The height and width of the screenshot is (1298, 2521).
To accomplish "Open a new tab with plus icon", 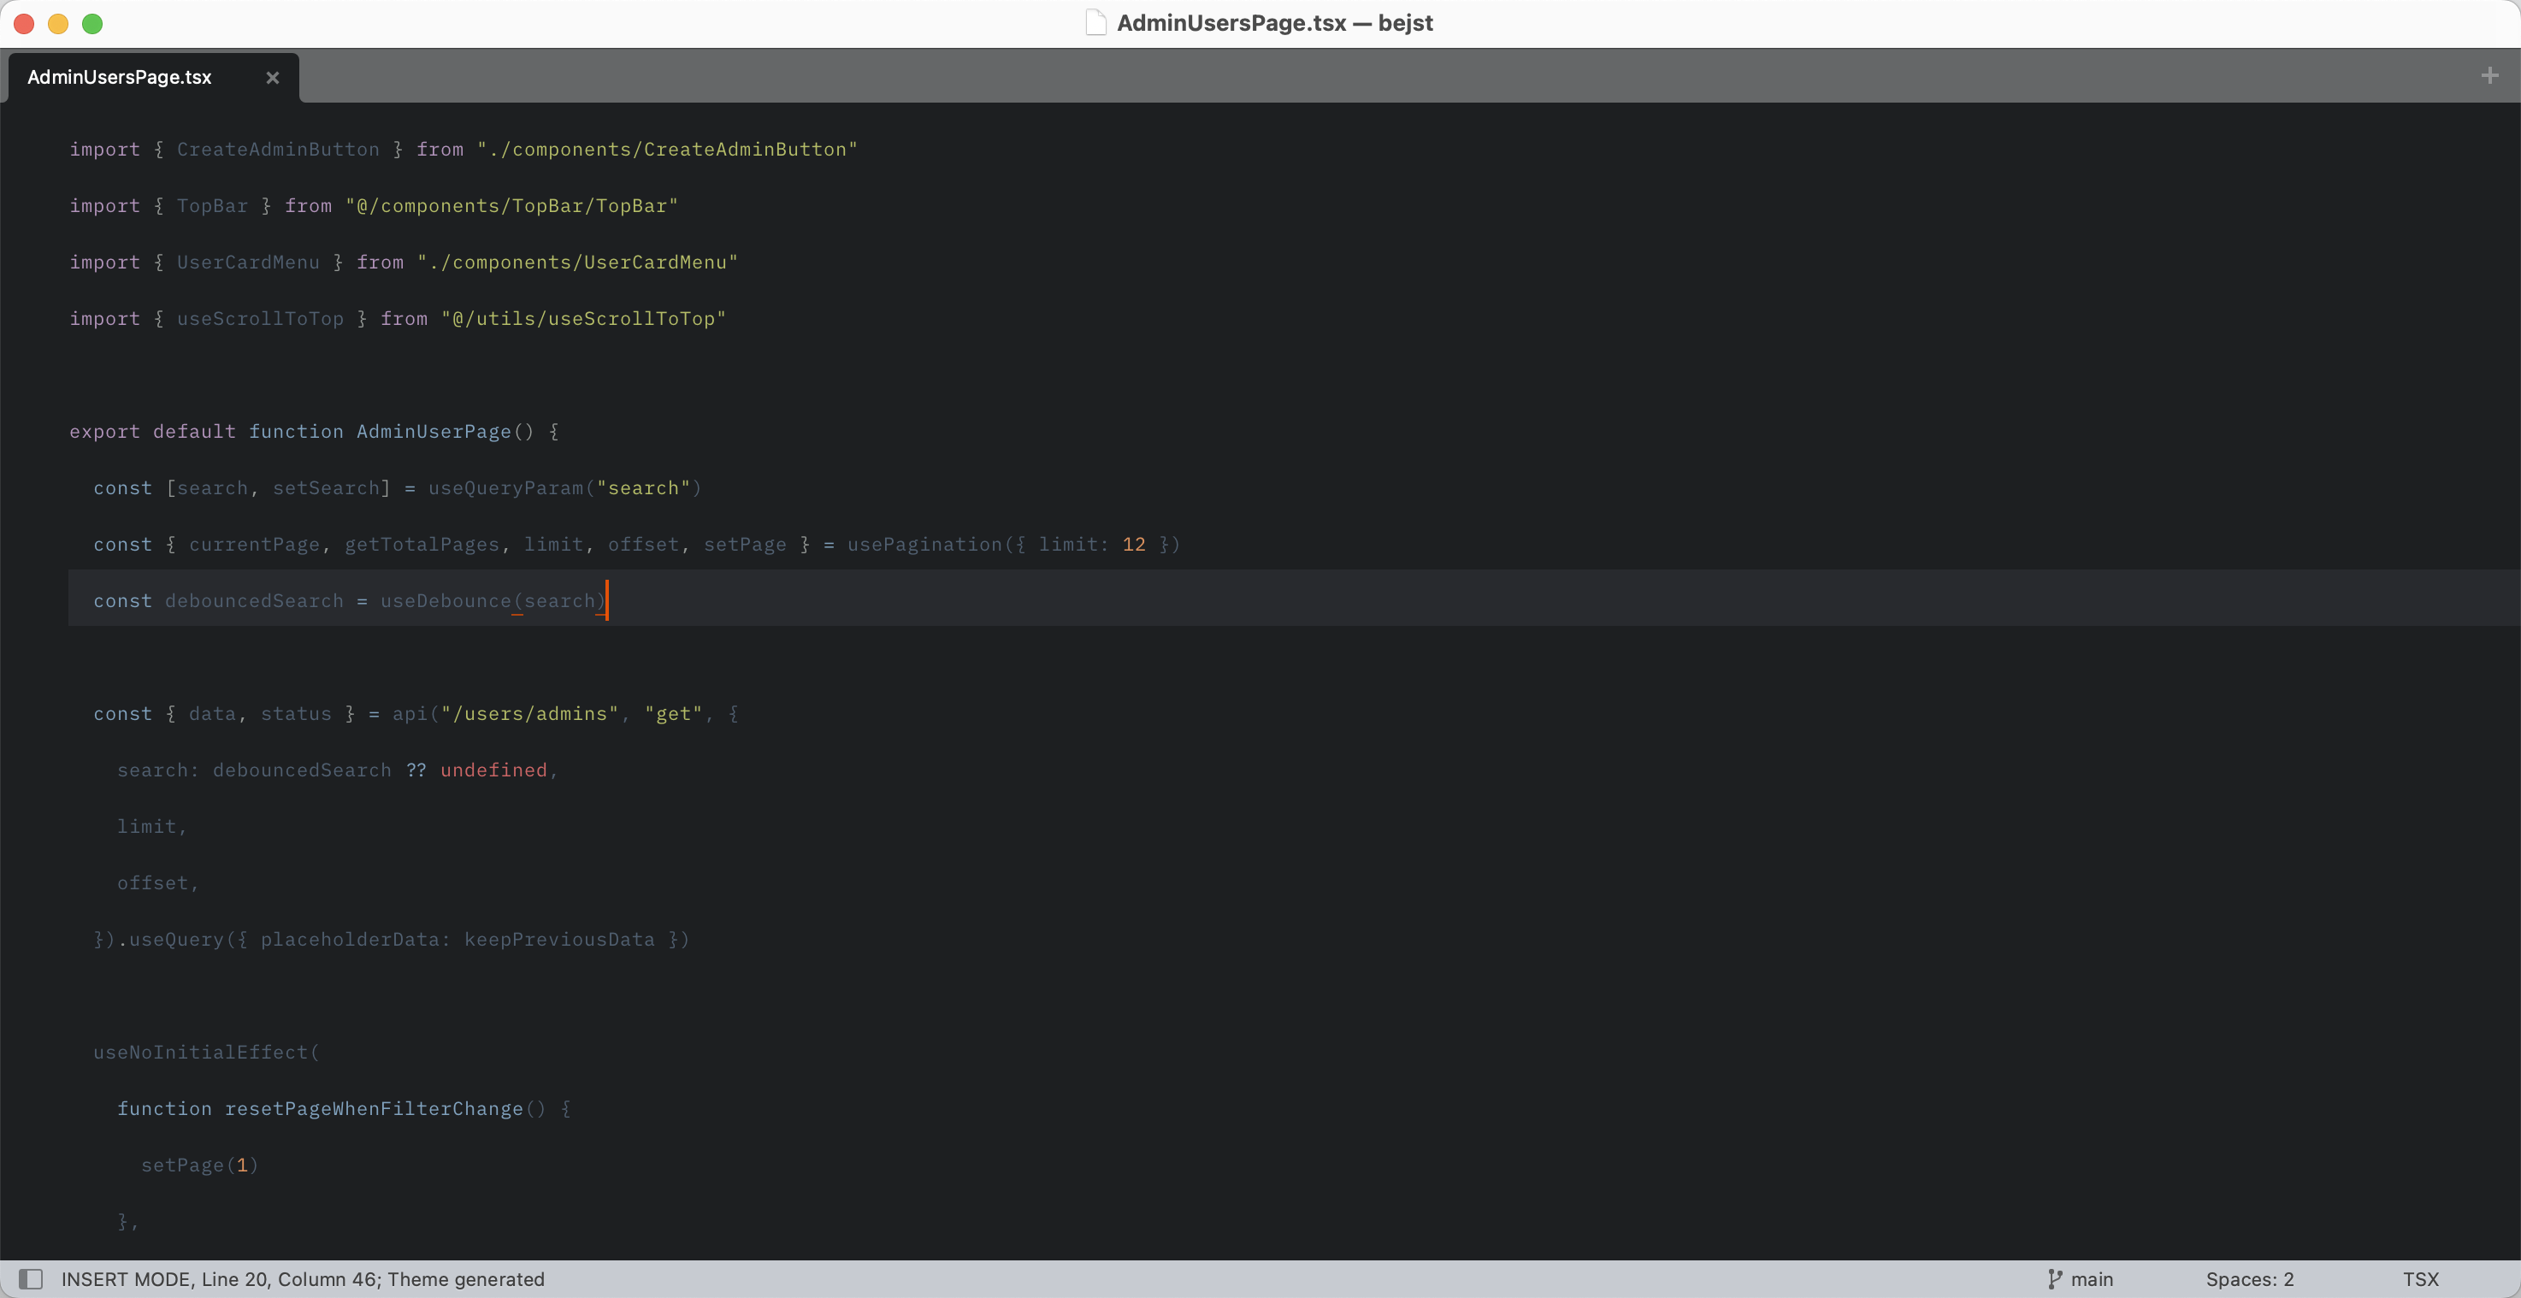I will pos(2489,75).
